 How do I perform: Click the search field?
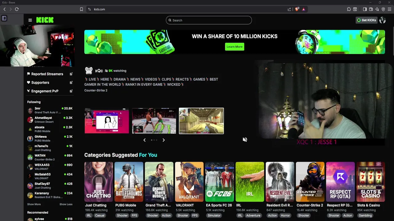tap(209, 20)
